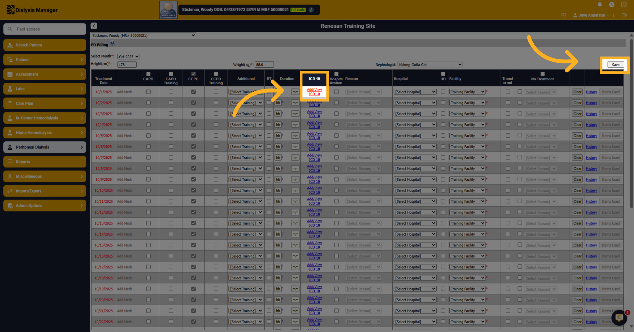Check Hospitalization box for 10/5/2025
Viewport: 634px width, 332px height.
pos(336,135)
